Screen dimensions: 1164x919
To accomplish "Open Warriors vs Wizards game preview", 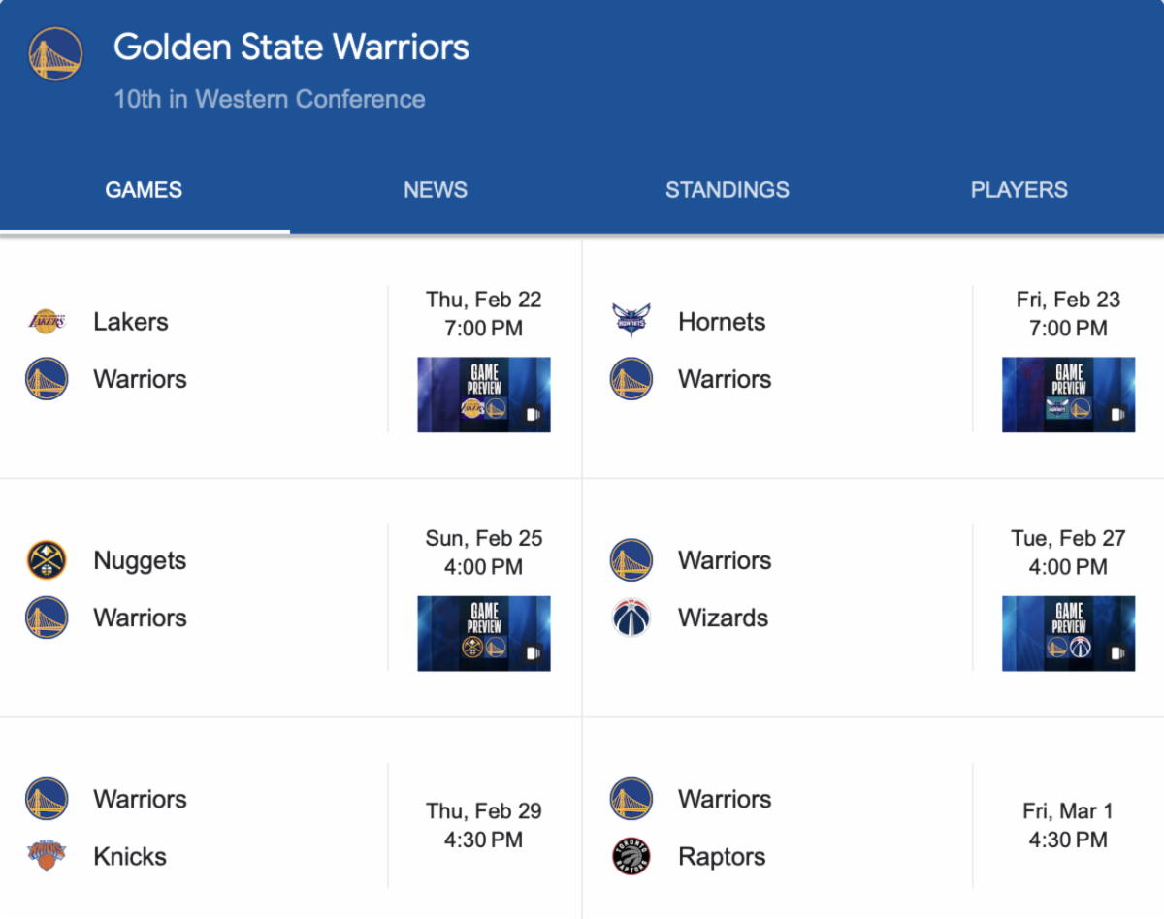I will coord(1068,633).
